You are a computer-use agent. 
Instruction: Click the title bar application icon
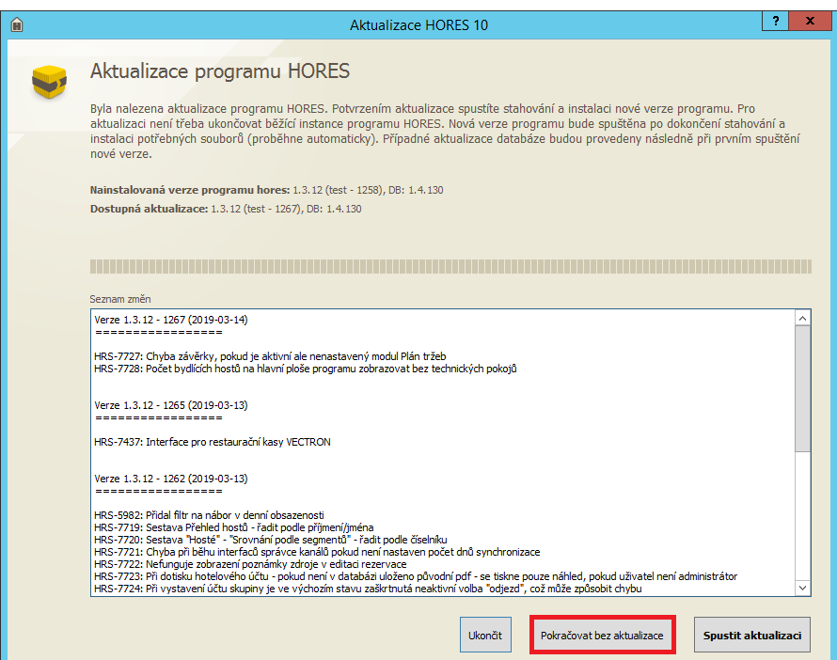click(x=16, y=24)
